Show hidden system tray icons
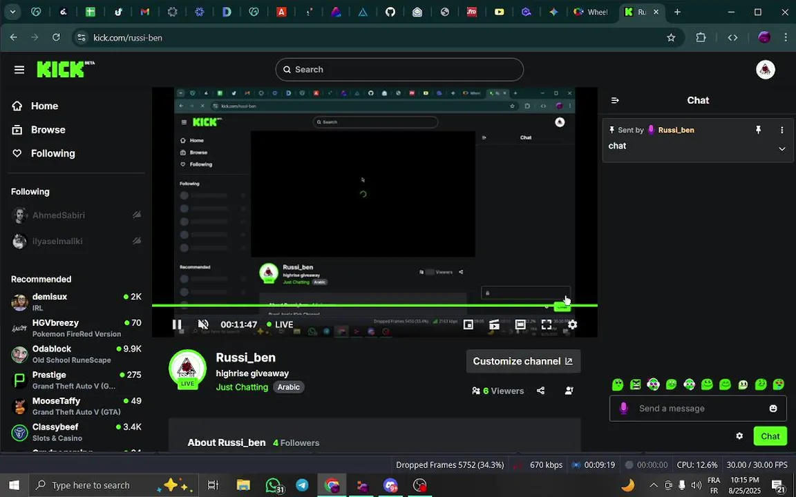Screen dimensions: 796x497 654,485
